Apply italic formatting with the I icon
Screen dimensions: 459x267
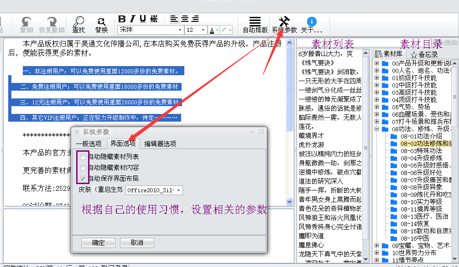132,19
